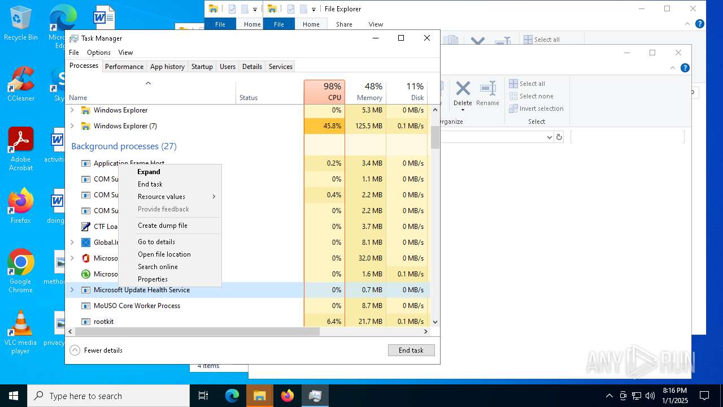Click Invert selection in File Explorer
This screenshot has width=723, height=407.
click(536, 109)
